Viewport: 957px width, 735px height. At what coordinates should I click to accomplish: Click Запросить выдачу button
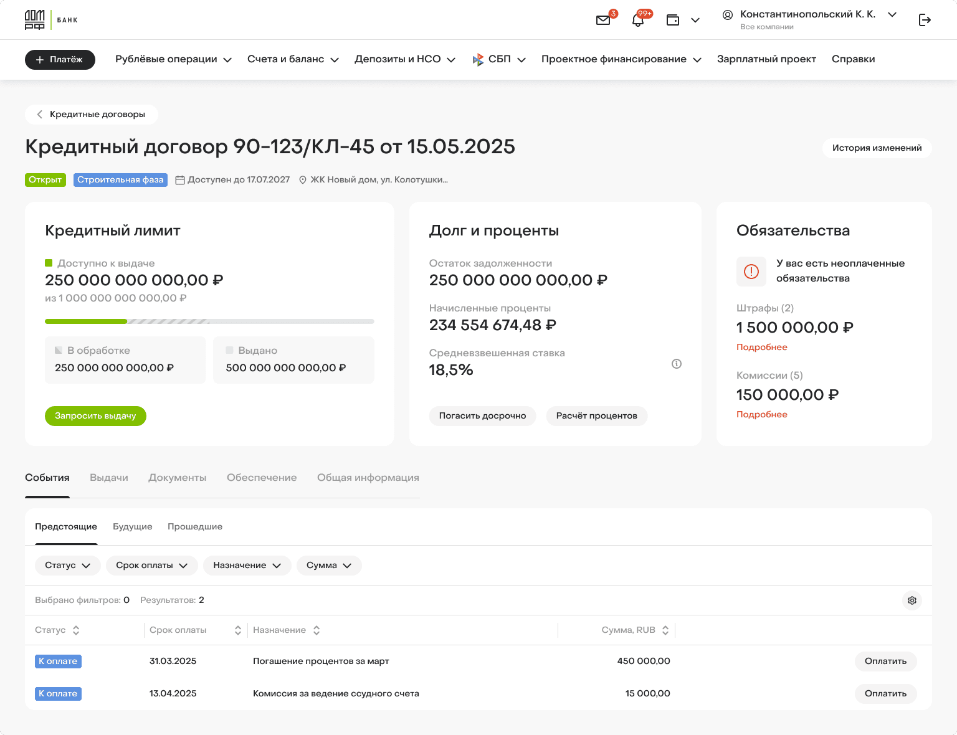pos(95,416)
